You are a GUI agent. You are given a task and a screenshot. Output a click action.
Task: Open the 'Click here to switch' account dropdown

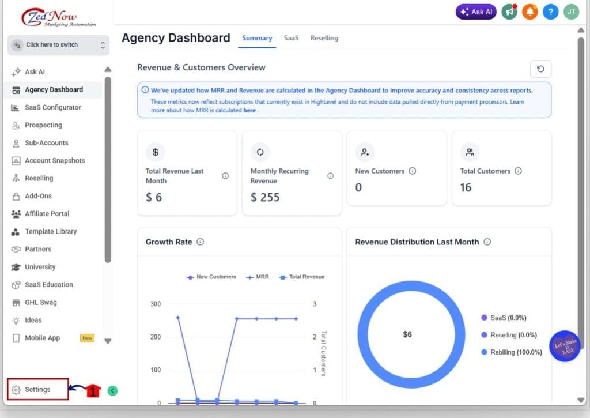point(58,45)
